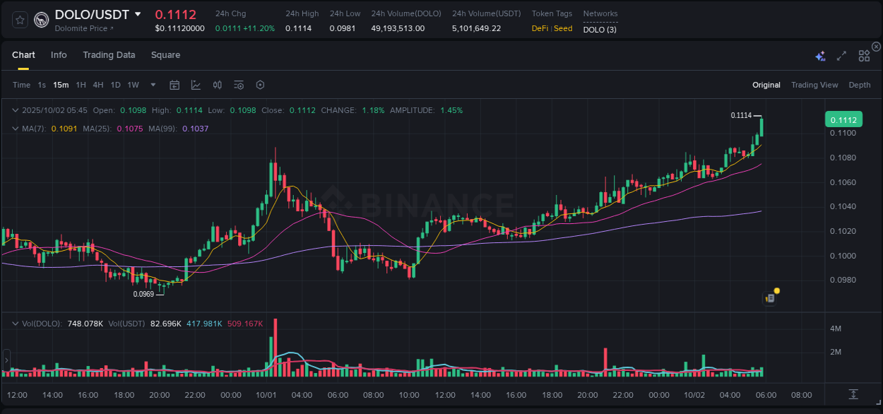Collapse the Vol(DOLO) indicator panel
Image resolution: width=883 pixels, height=414 pixels.
pyautogui.click(x=16, y=323)
